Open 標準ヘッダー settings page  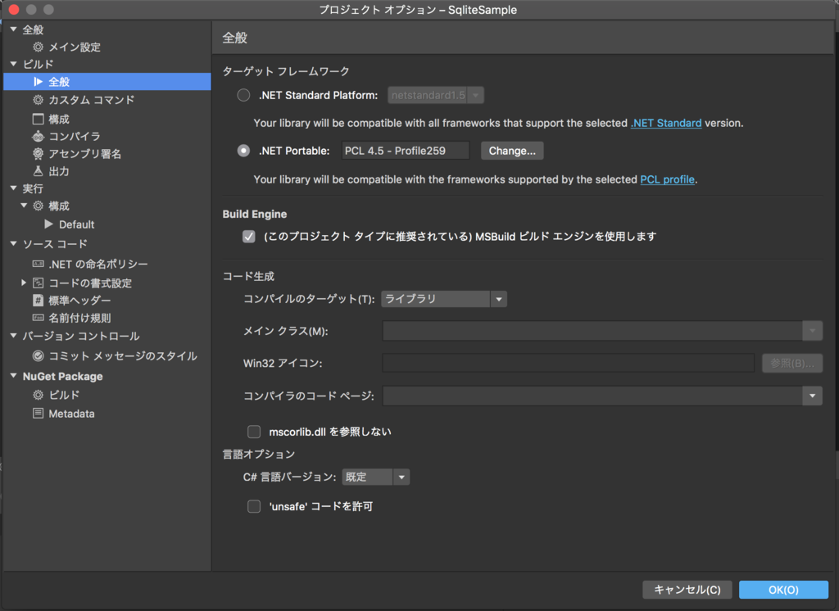(x=79, y=300)
